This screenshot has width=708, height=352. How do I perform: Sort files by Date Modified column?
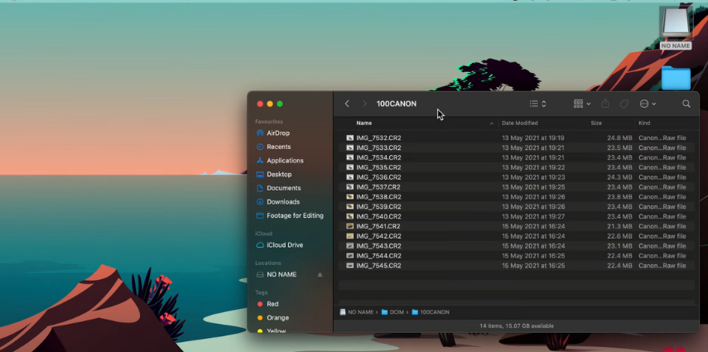click(x=519, y=123)
